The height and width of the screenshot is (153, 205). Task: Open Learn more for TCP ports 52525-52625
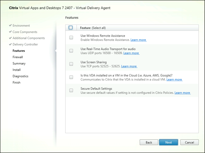tap(129, 66)
